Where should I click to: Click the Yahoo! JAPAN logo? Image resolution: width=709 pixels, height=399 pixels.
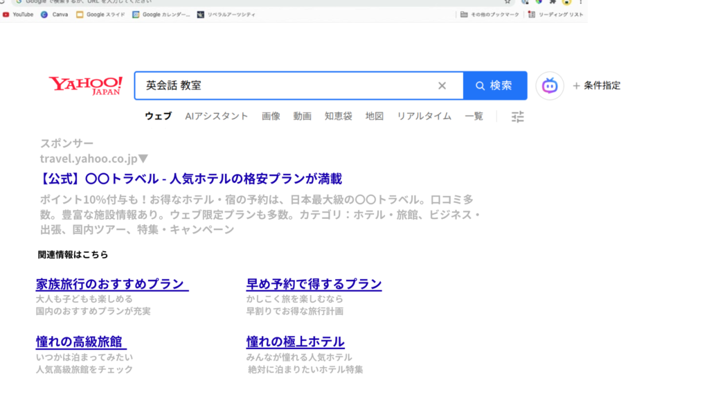tap(85, 85)
